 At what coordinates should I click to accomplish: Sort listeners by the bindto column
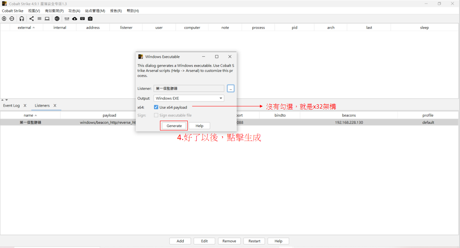coord(280,115)
